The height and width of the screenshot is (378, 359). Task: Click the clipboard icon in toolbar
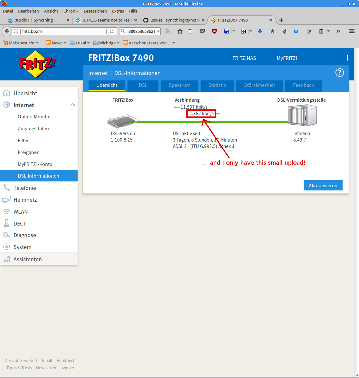(x=321, y=31)
